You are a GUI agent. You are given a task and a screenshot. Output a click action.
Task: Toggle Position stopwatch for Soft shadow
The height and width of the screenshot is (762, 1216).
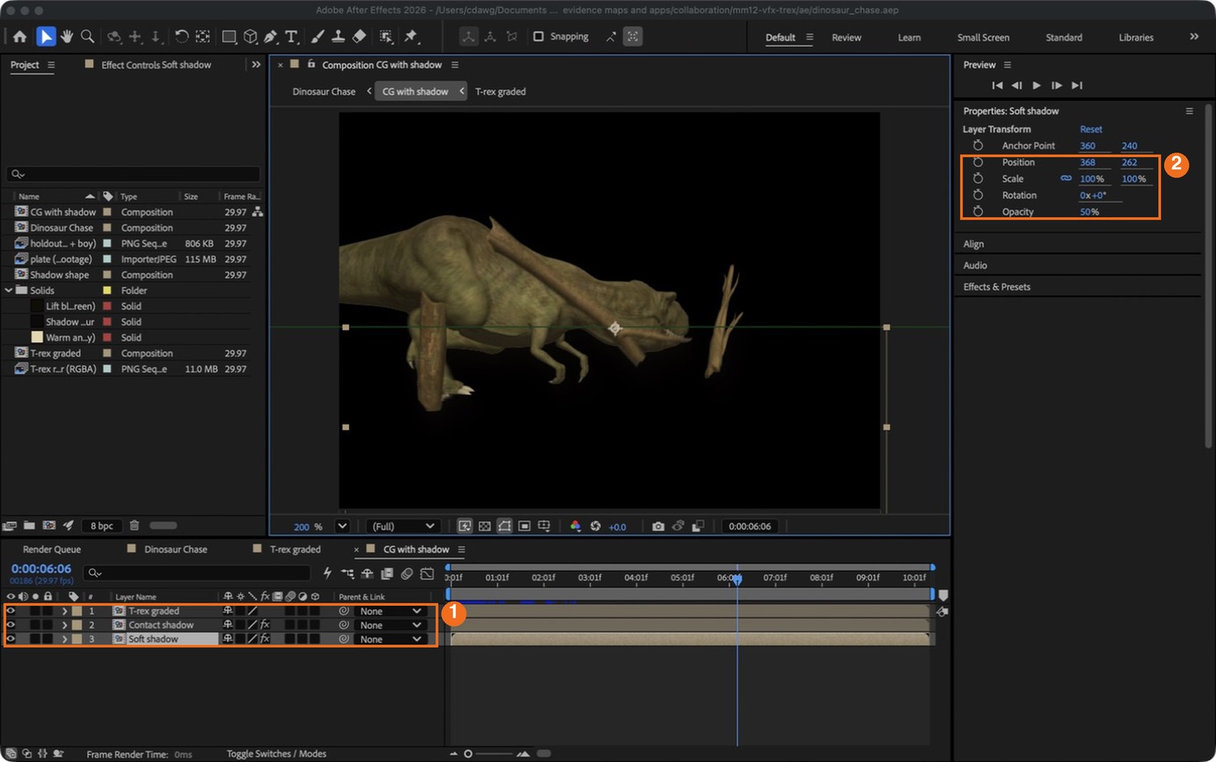coord(978,162)
